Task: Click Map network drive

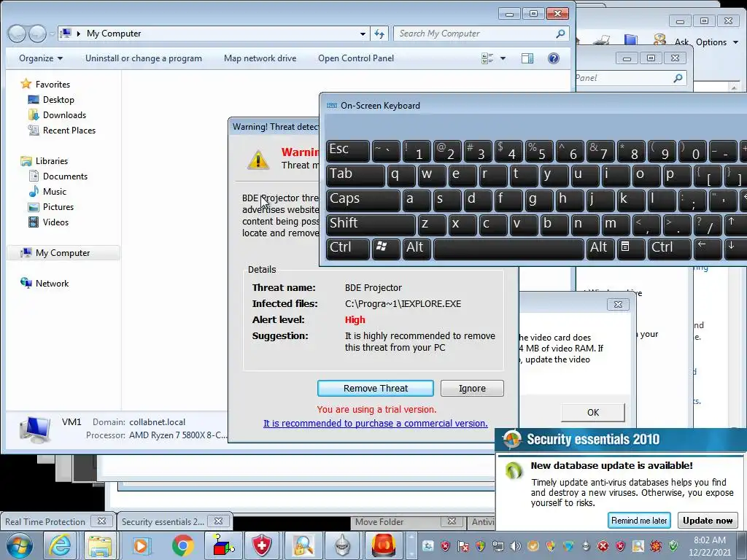Action: 260,58
